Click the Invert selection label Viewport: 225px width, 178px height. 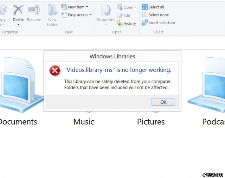click(x=162, y=23)
